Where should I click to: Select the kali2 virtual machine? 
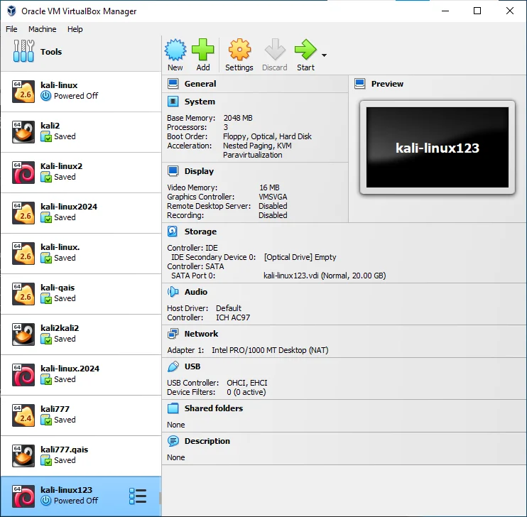[x=81, y=132]
